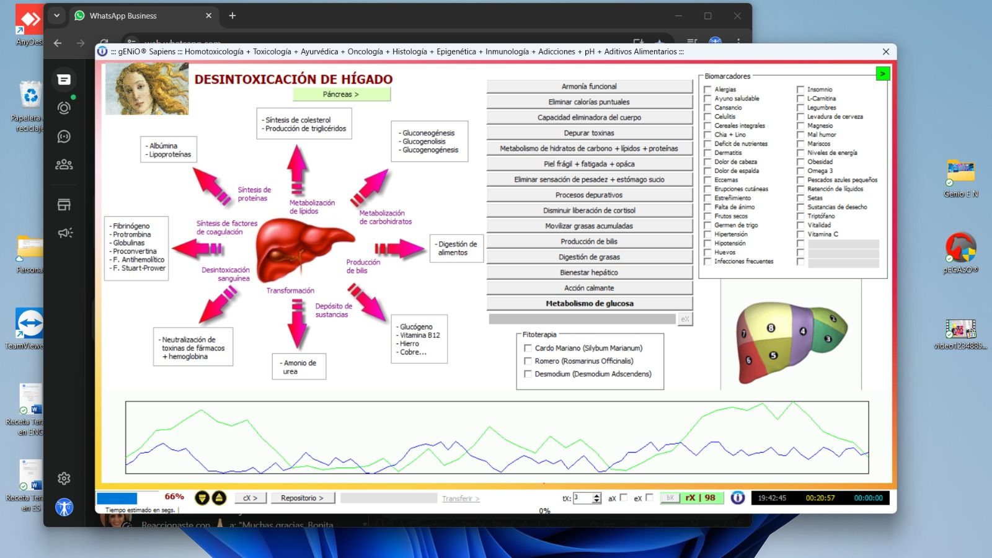This screenshot has width=992, height=558.
Task: Open the Genio E N desktop icon
Action: 960,179
